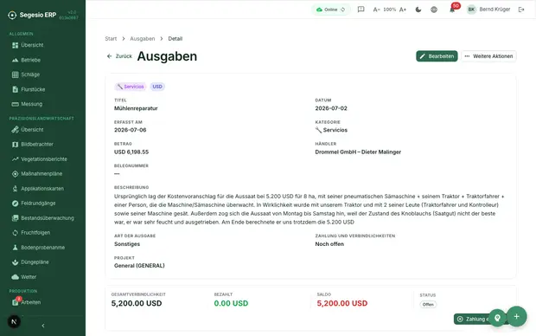Open Vegetationsberichte in the sidebar
The height and width of the screenshot is (336, 536).
point(44,159)
